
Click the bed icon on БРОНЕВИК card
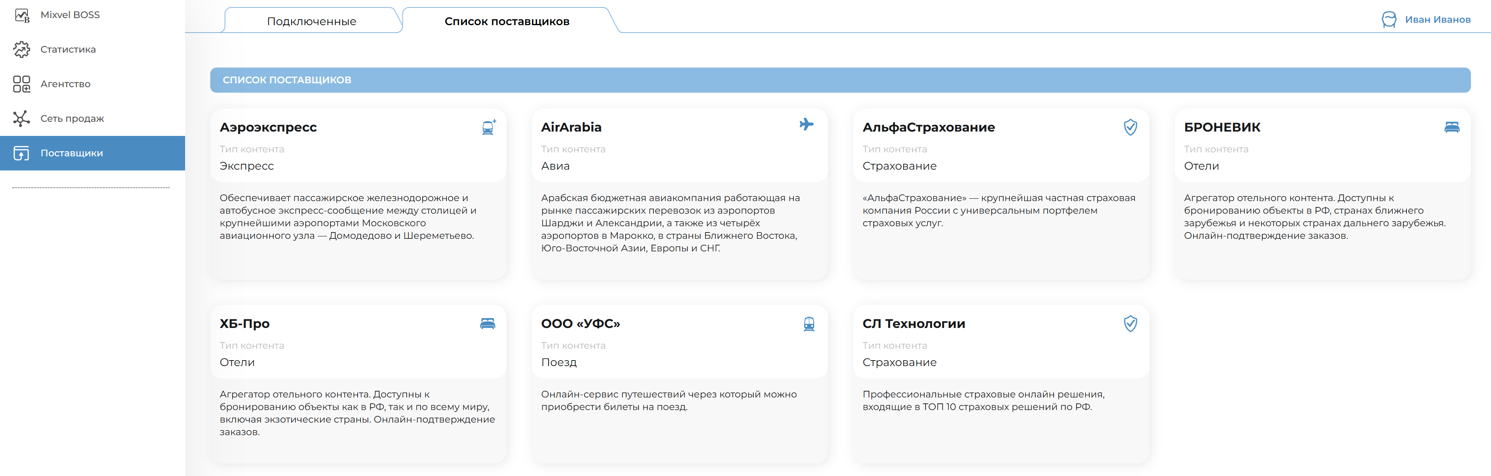(x=1452, y=127)
